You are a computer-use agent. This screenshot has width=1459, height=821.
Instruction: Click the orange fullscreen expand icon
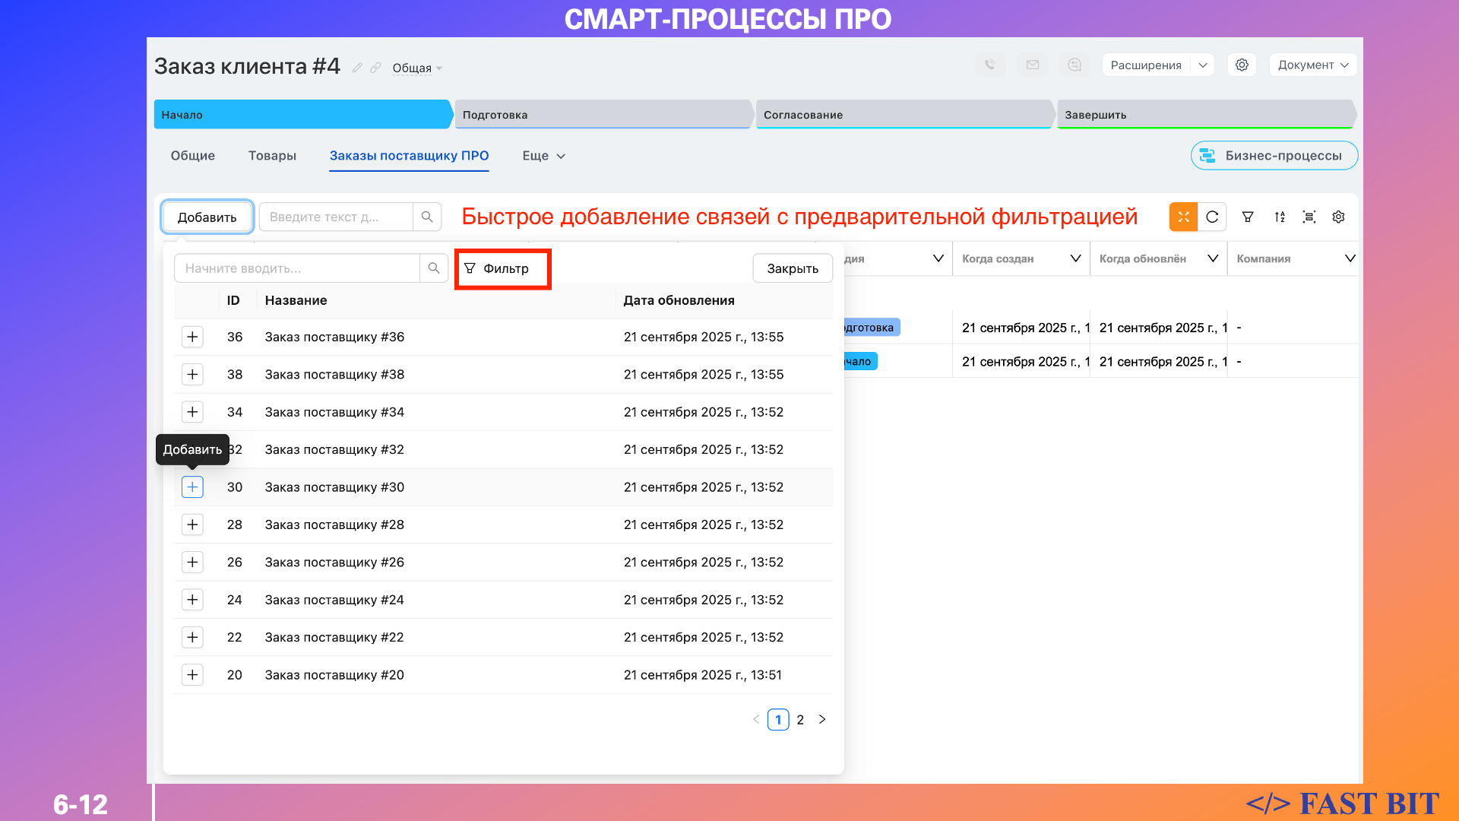pos(1183,217)
